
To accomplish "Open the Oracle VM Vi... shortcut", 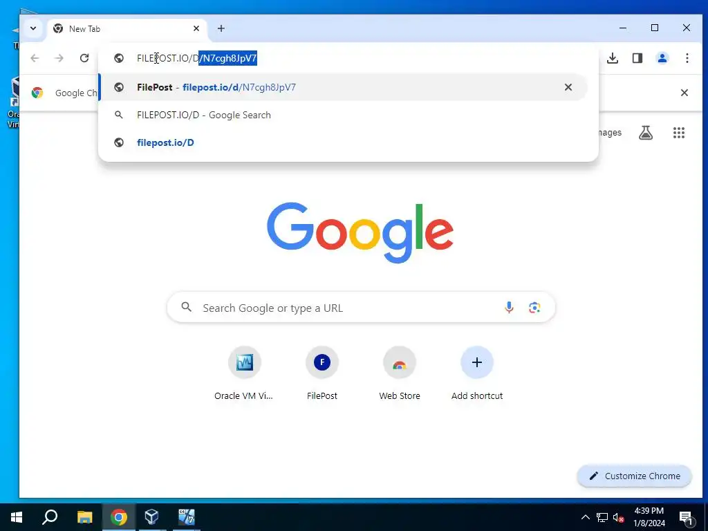I will point(244,373).
